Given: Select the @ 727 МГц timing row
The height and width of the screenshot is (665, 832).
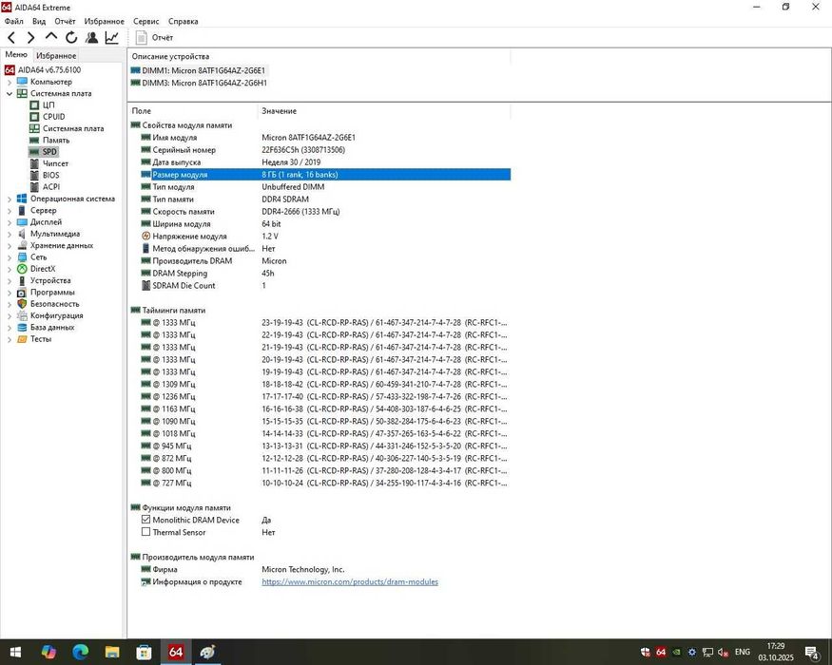Looking at the screenshot, I should pos(325,484).
